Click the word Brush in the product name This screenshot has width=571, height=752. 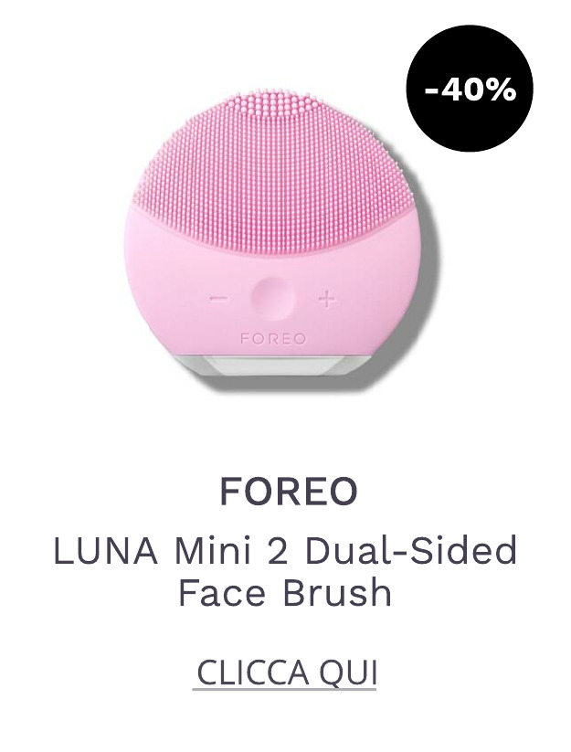337,592
